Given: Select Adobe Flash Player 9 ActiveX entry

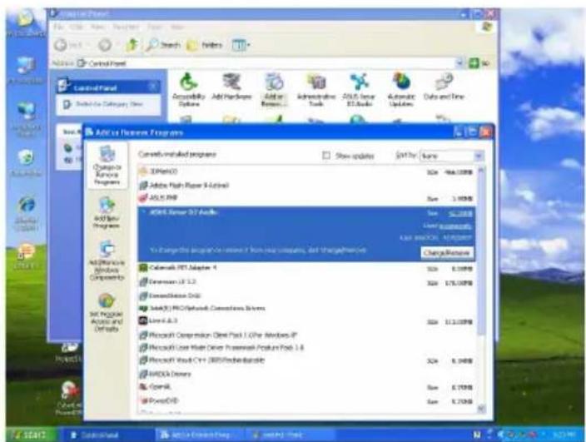Looking at the screenshot, I should [x=306, y=185].
